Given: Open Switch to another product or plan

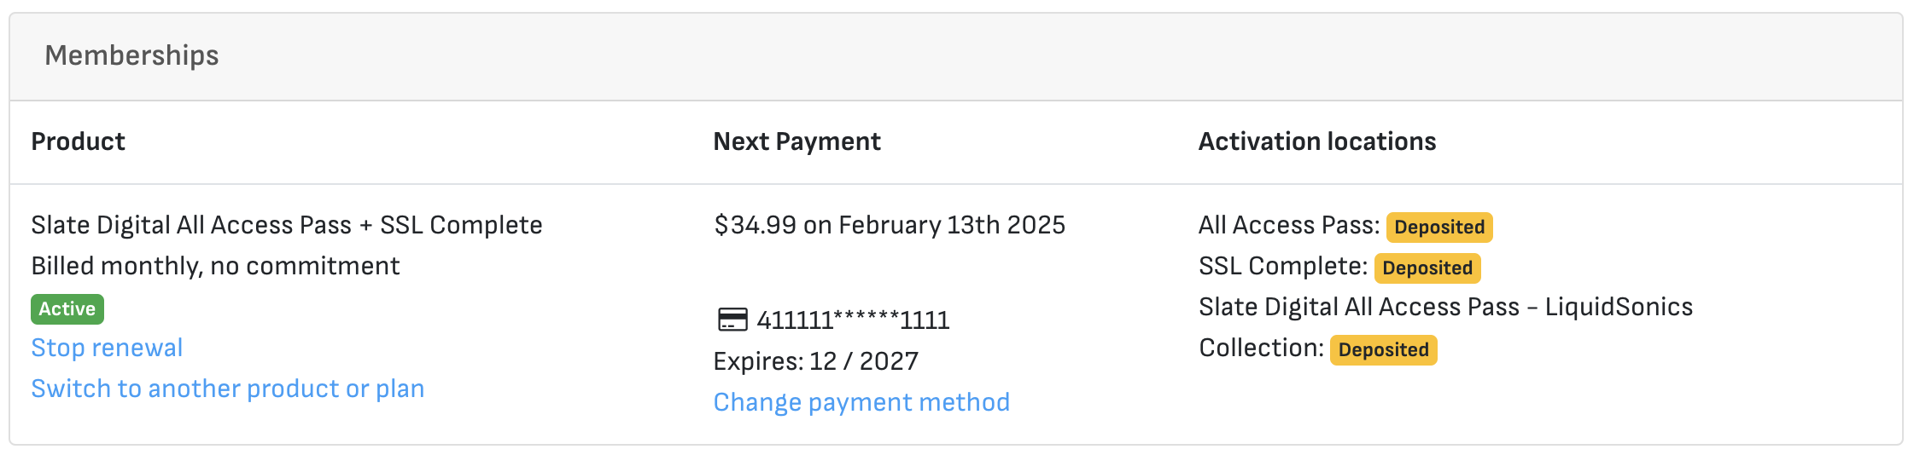Looking at the screenshot, I should 227,389.
